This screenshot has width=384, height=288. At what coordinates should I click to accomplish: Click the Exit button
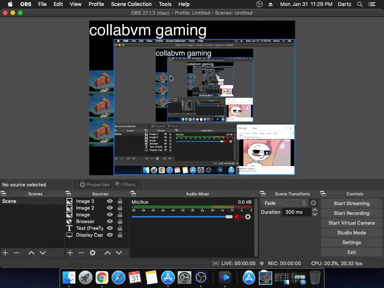point(351,252)
